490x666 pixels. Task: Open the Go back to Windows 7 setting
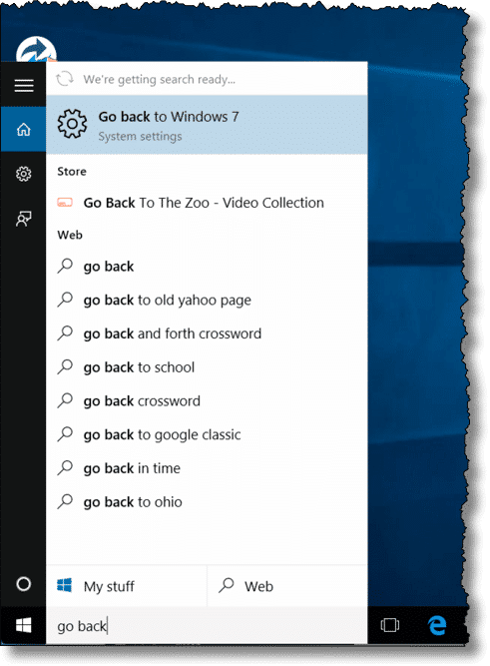click(207, 125)
